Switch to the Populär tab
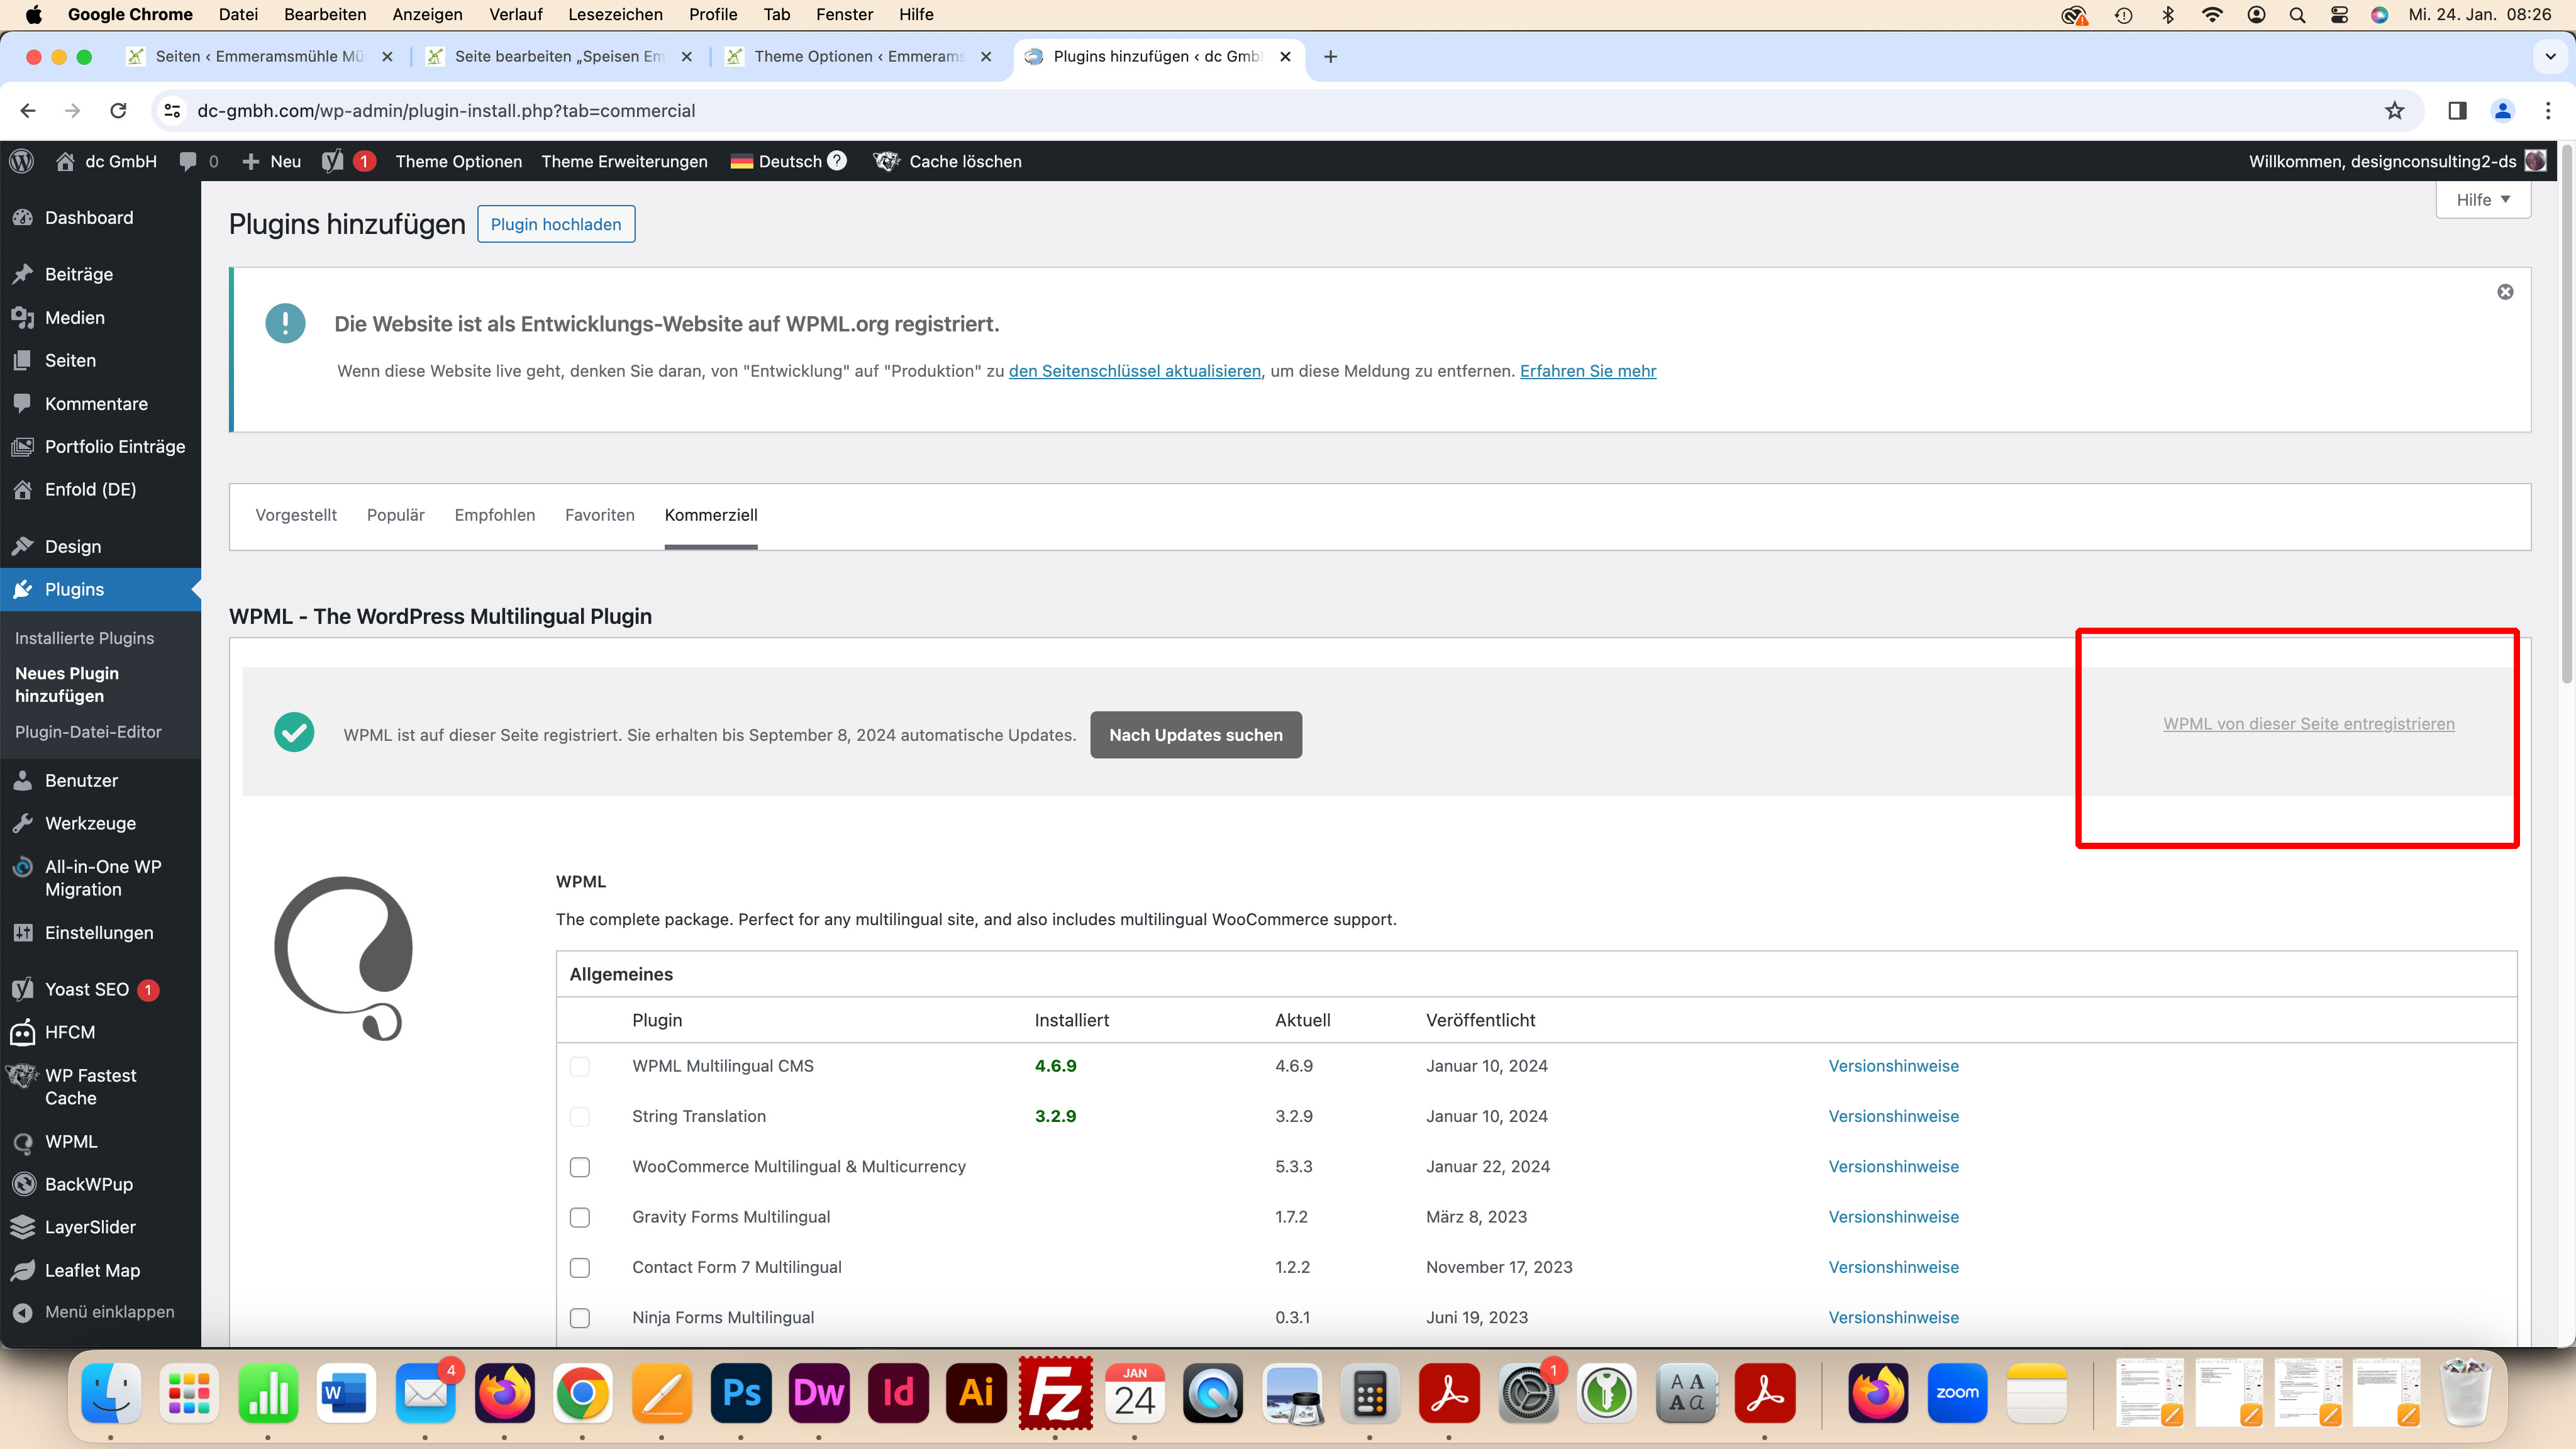This screenshot has height=1449, width=2576. (x=396, y=515)
